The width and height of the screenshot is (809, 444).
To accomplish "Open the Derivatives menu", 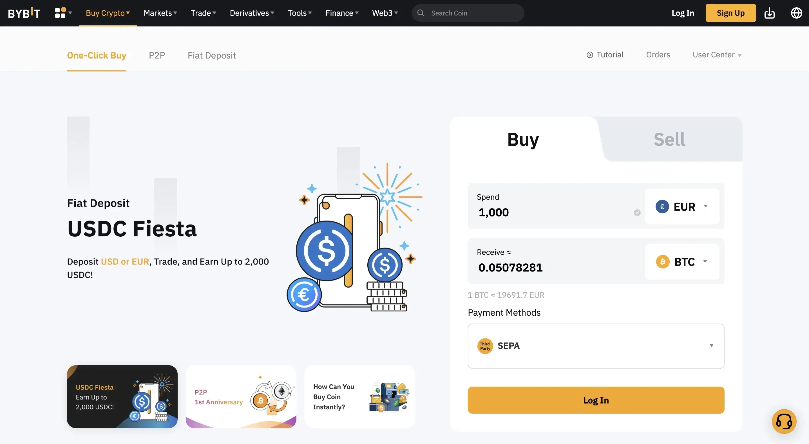I will coord(252,13).
